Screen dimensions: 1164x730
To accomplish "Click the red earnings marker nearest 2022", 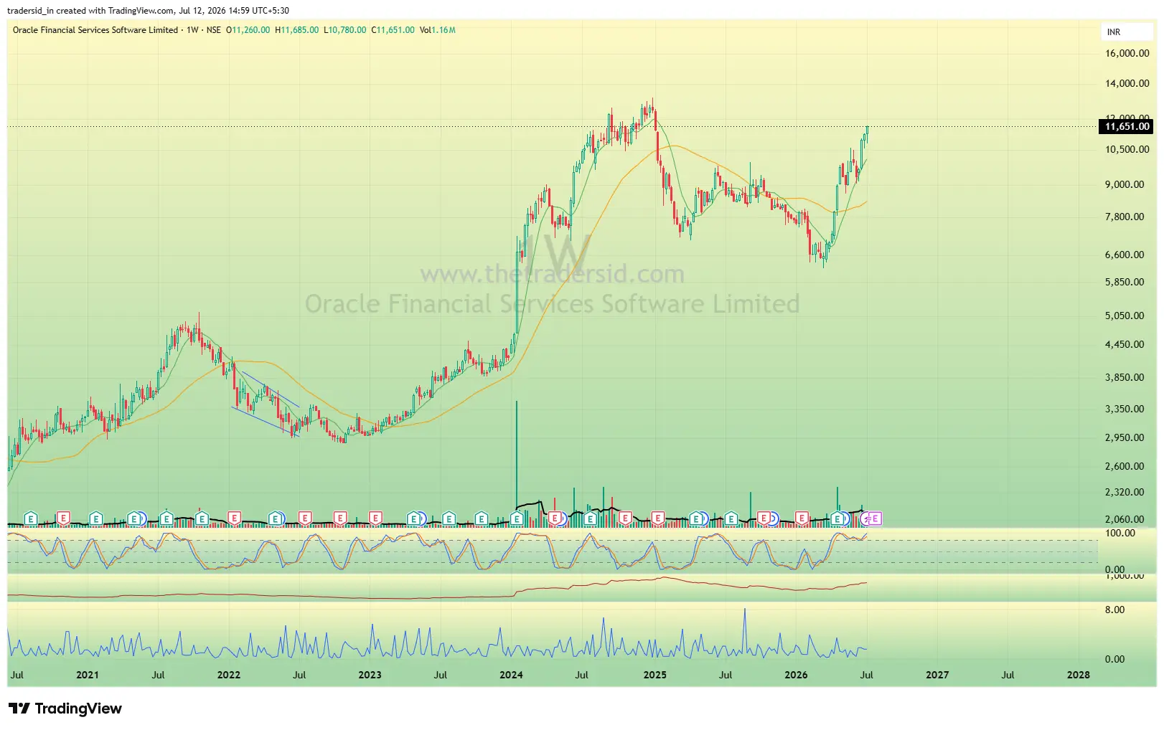I will pyautogui.click(x=234, y=518).
